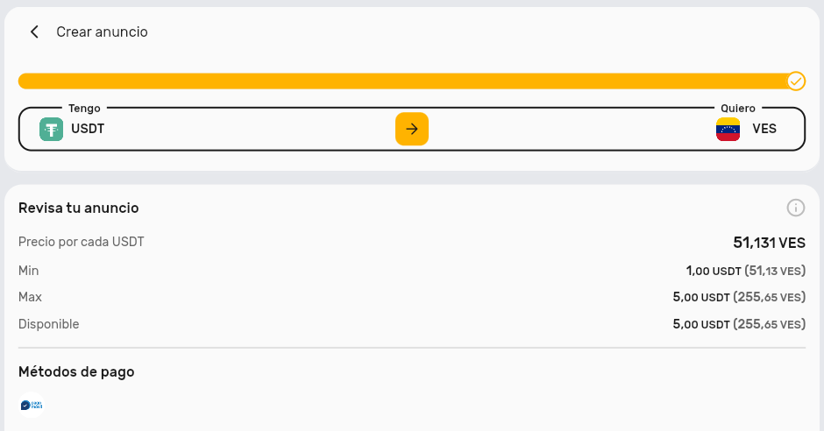Click the green USDT Tether coin icon
The image size is (824, 431).
coord(51,129)
